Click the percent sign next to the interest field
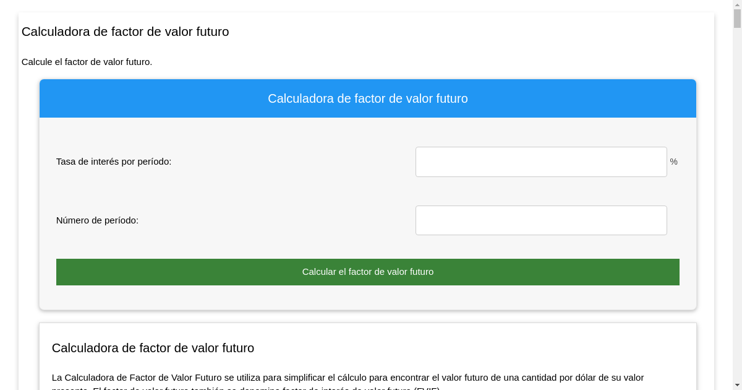Viewport: 742px width, 390px height. point(673,162)
